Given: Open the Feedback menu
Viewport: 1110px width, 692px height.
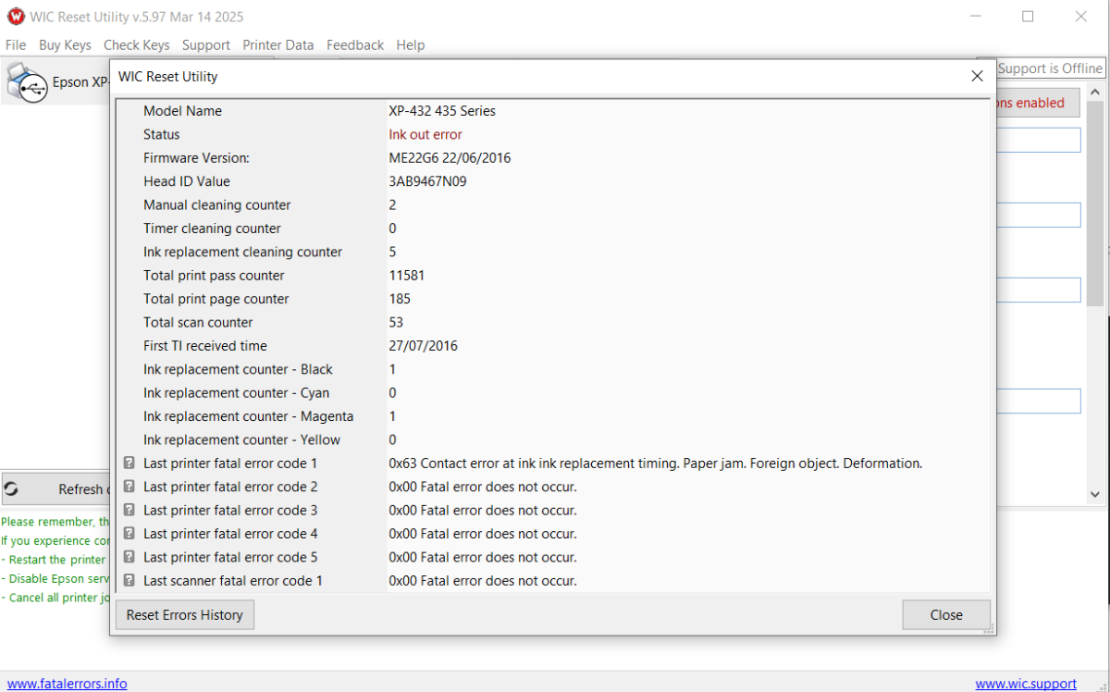Looking at the screenshot, I should pos(355,44).
